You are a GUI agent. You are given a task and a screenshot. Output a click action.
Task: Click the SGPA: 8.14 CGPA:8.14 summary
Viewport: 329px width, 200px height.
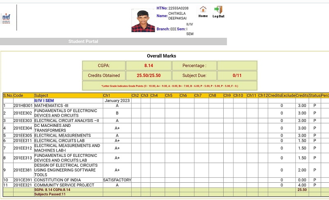(x=52, y=190)
